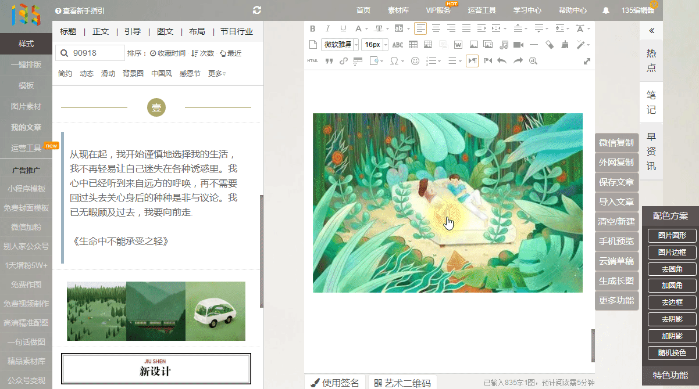Open 节日行业 style tab
Viewport: 699px width, 389px height.
[x=237, y=31]
